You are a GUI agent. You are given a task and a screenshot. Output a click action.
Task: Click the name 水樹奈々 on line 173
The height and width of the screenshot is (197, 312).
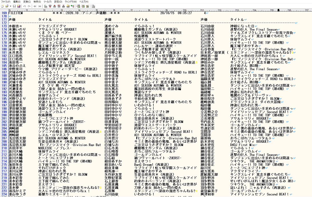point(15,26)
